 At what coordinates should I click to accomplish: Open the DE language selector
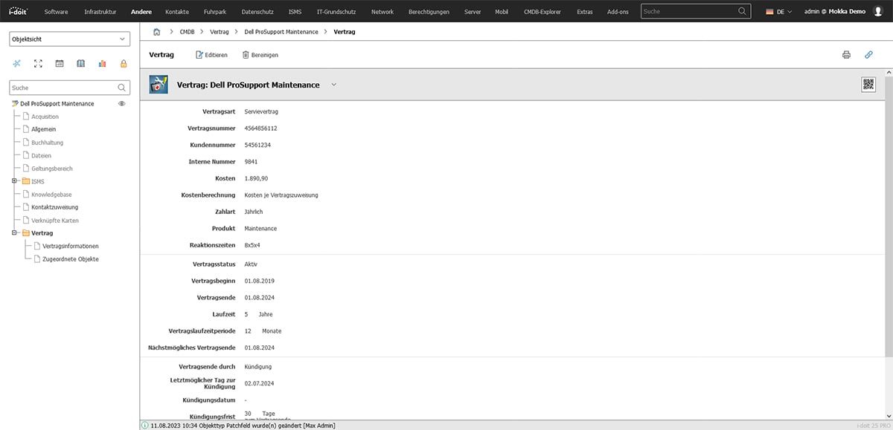778,12
